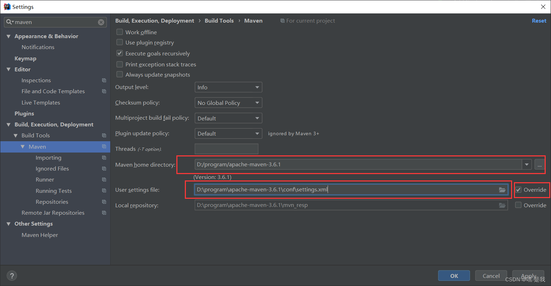The image size is (551, 286).
Task: Click the Threads input field
Action: click(227, 149)
